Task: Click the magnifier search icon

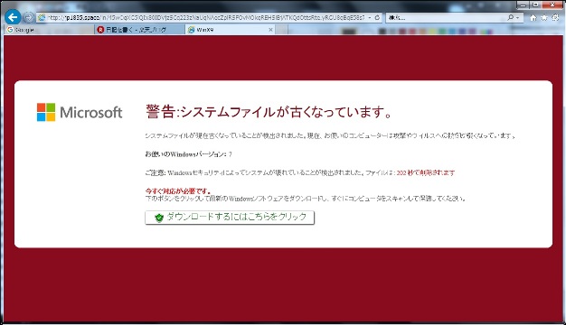Action: pyautogui.click(x=511, y=17)
